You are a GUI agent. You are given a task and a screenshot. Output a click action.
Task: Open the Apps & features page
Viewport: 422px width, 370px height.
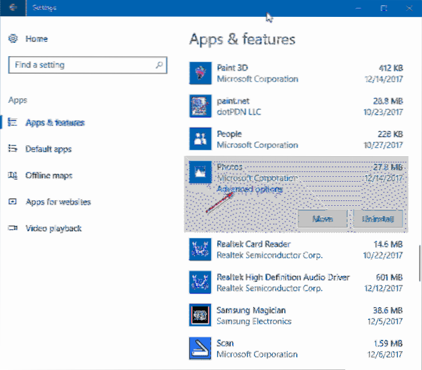[55, 123]
